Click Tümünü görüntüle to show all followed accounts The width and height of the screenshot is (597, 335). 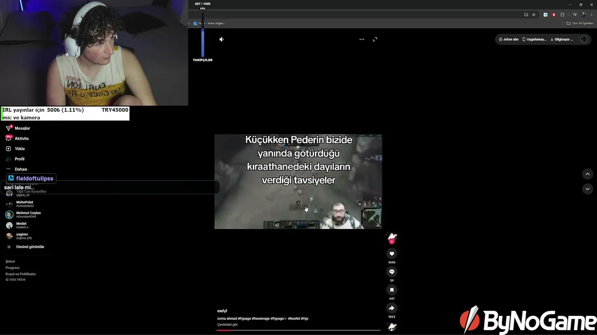(26, 247)
